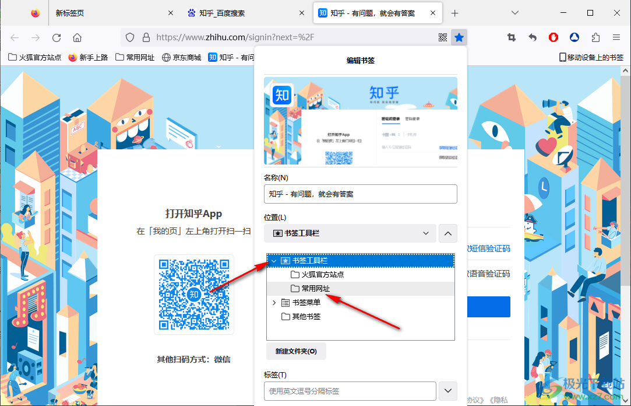
Task: Select 火狐官方站点 folder in tree
Action: coord(361,275)
